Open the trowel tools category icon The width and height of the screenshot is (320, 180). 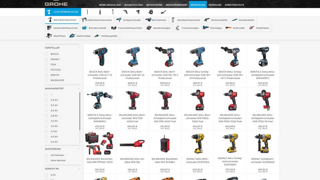(163, 12)
